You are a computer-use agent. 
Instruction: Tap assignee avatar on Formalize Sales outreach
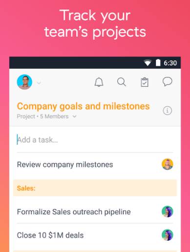[x=168, y=211]
